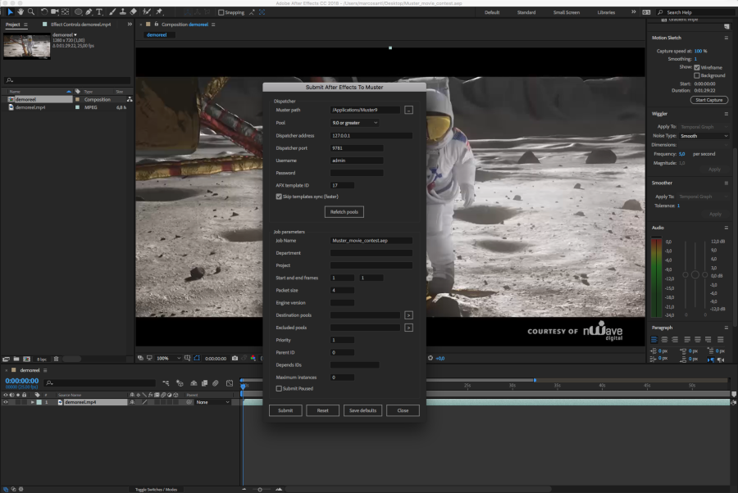This screenshot has height=493, width=738.
Task: Check the Submit Paused checkbox
Action: tap(279, 389)
